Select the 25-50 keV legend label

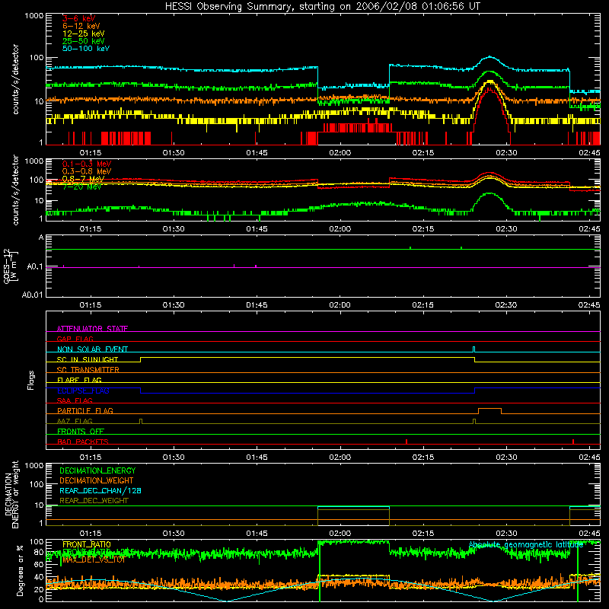coord(83,41)
